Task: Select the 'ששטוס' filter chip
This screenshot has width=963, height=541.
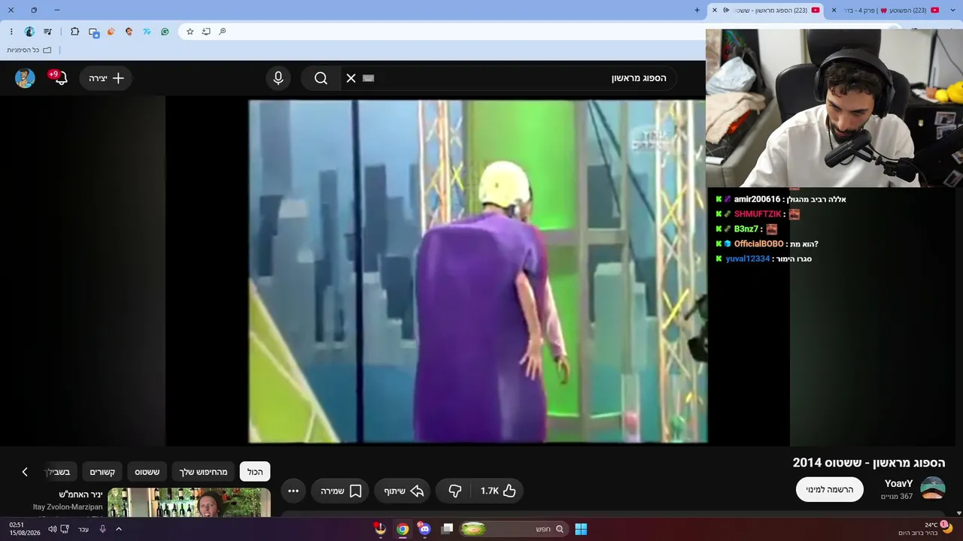Action: click(147, 472)
